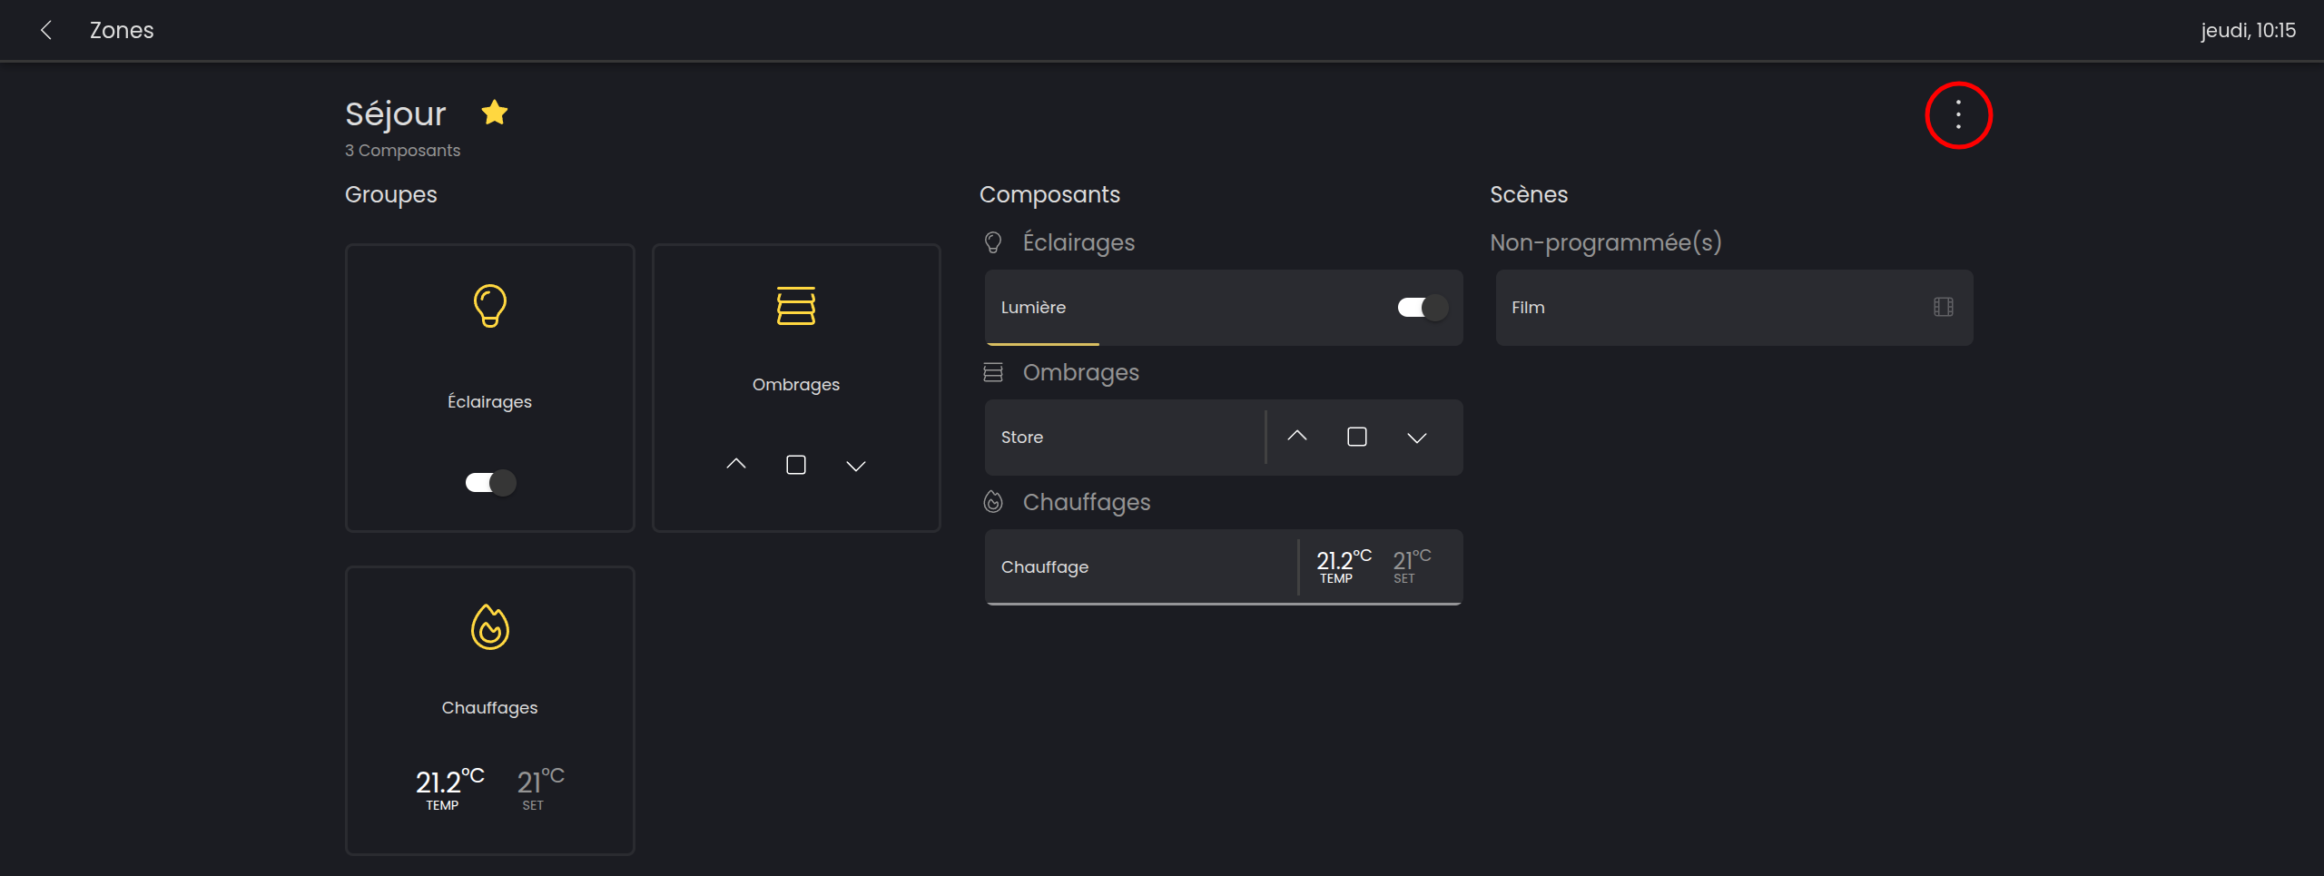Click the blinds icon in Ombrages group
Screen dimensions: 2324x876
click(x=796, y=306)
